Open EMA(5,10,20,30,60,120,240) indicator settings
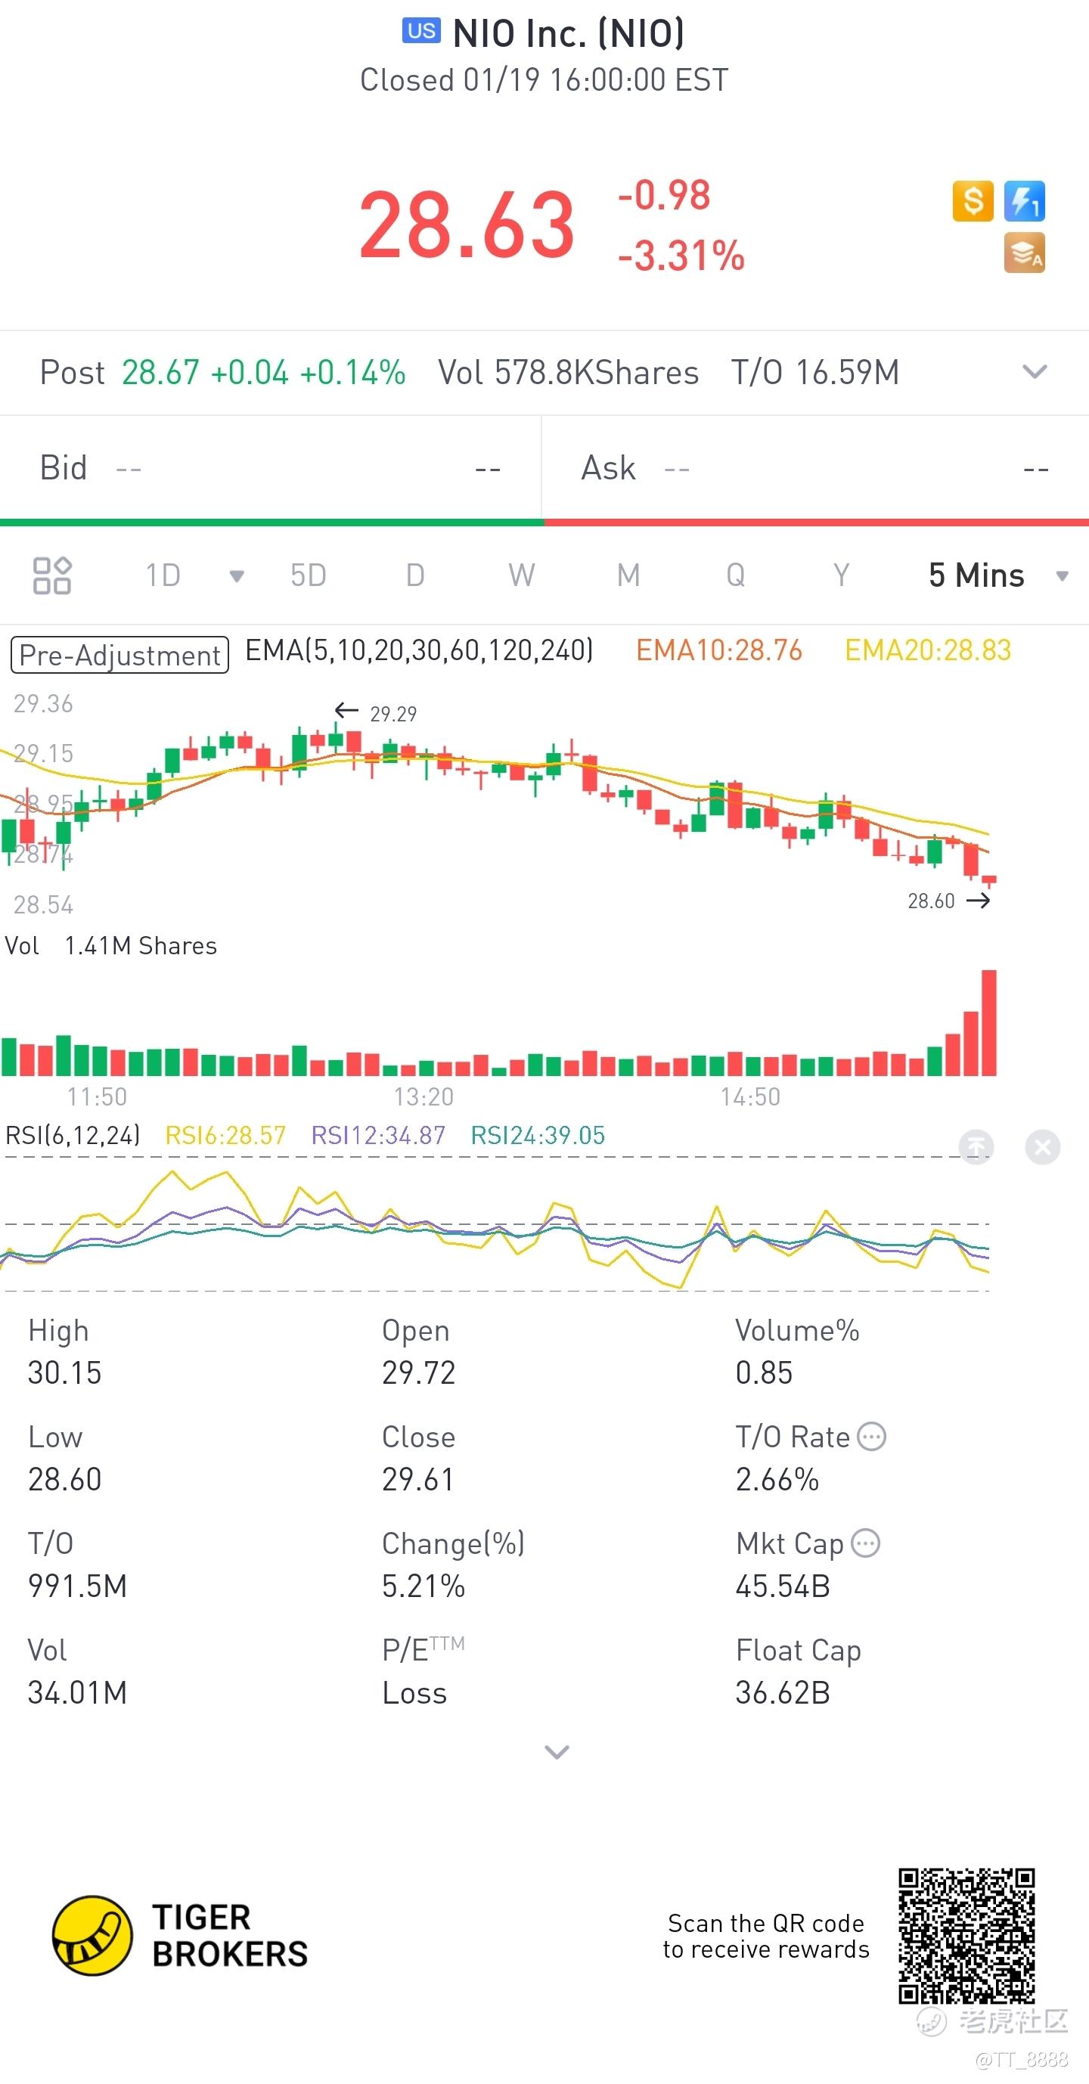Viewport: 1089px width, 2084px height. [419, 650]
